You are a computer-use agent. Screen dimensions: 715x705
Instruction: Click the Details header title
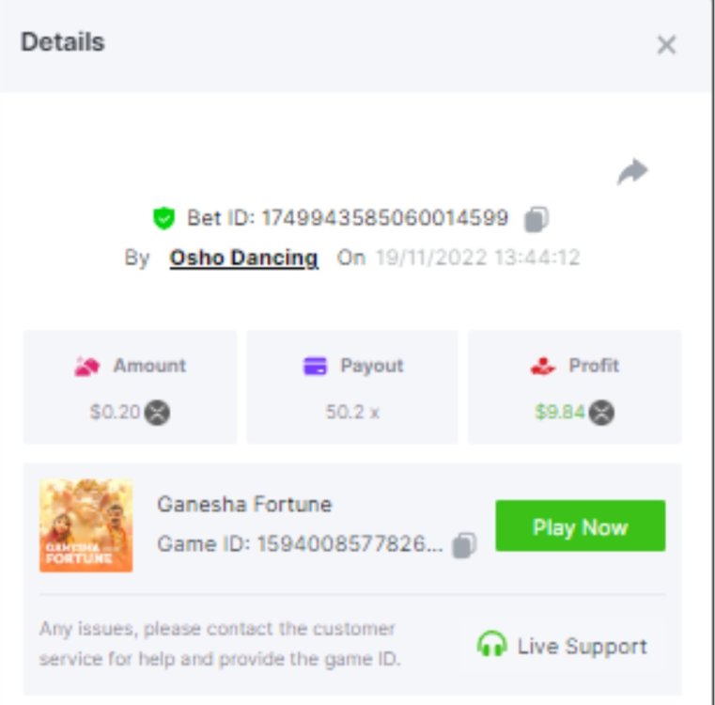(x=63, y=42)
